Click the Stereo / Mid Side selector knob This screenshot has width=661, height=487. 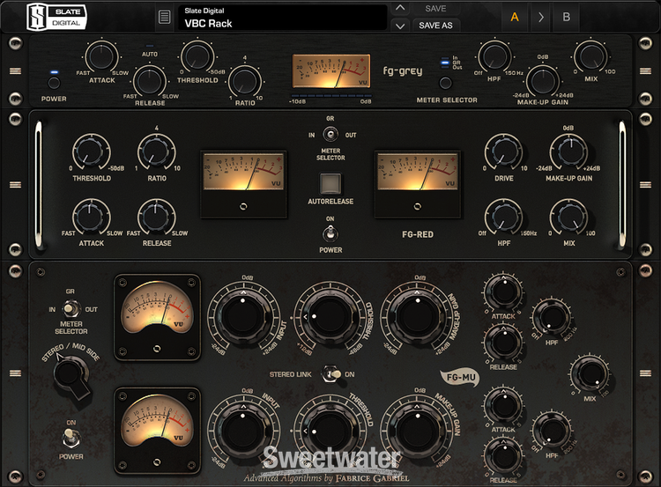click(71, 375)
